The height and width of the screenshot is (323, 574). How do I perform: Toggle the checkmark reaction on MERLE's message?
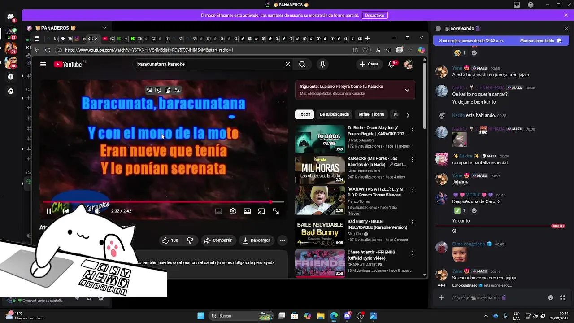[x=460, y=210]
